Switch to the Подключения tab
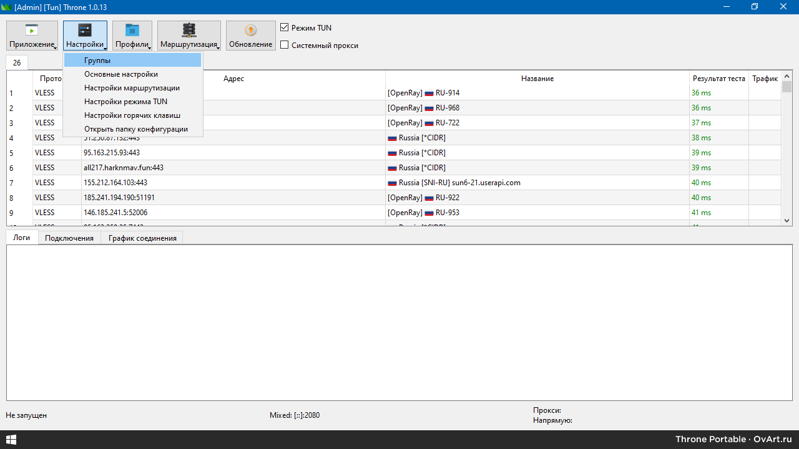Image resolution: width=799 pixels, height=449 pixels. [69, 238]
